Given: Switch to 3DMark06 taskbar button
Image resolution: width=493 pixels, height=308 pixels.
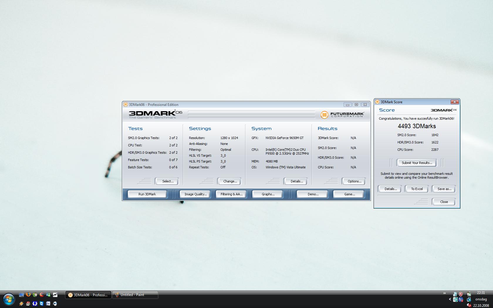Looking at the screenshot, I should pyautogui.click(x=88, y=295).
